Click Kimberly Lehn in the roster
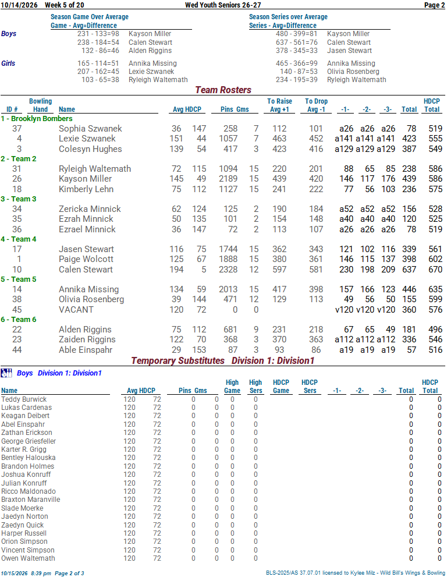 click(x=86, y=189)
